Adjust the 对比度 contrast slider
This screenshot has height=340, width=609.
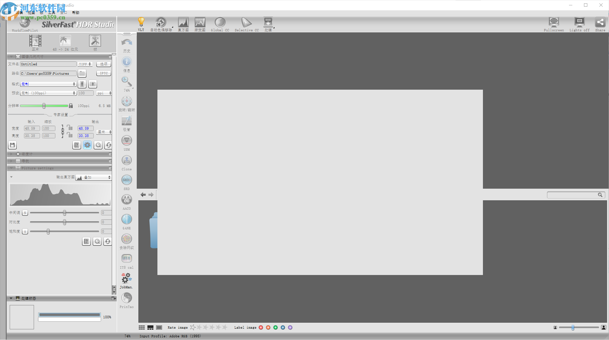coord(64,222)
